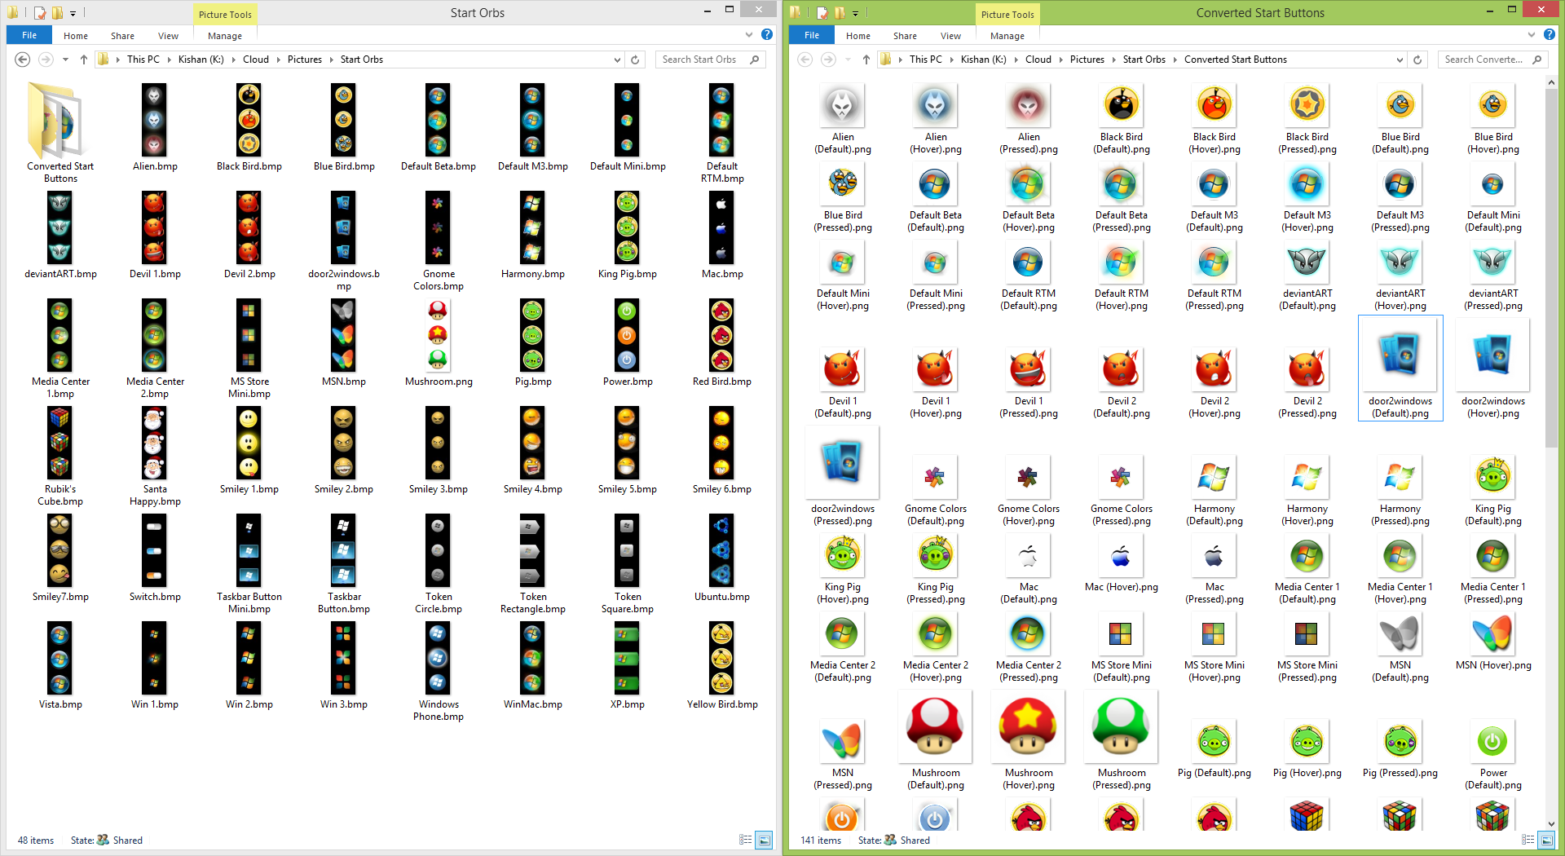Screen dimensions: 1565x856
Task: Select Power.bmp file
Action: coord(628,342)
